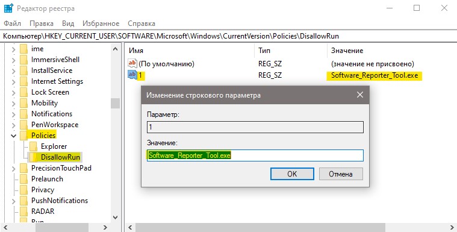Viewport: 457px width, 232px height.
Task: Expand the Internet Settings tree node
Action: tap(13, 82)
